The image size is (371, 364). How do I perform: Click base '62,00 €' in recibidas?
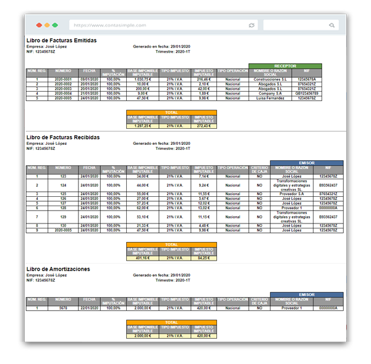point(143,208)
